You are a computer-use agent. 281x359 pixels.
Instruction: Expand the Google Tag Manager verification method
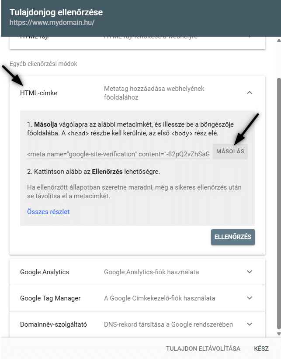click(250, 298)
